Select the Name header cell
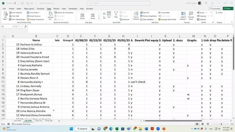Viewport: 235px width, 132px height. coord(36,40)
